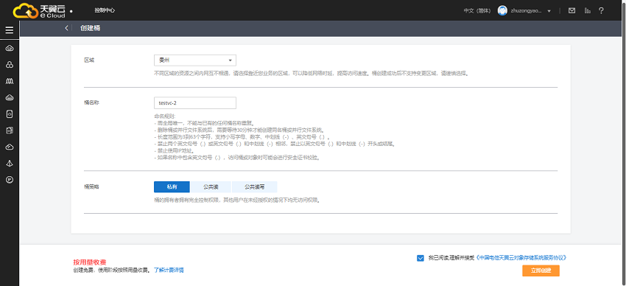Click the circled P icon in sidebar

coord(10,180)
